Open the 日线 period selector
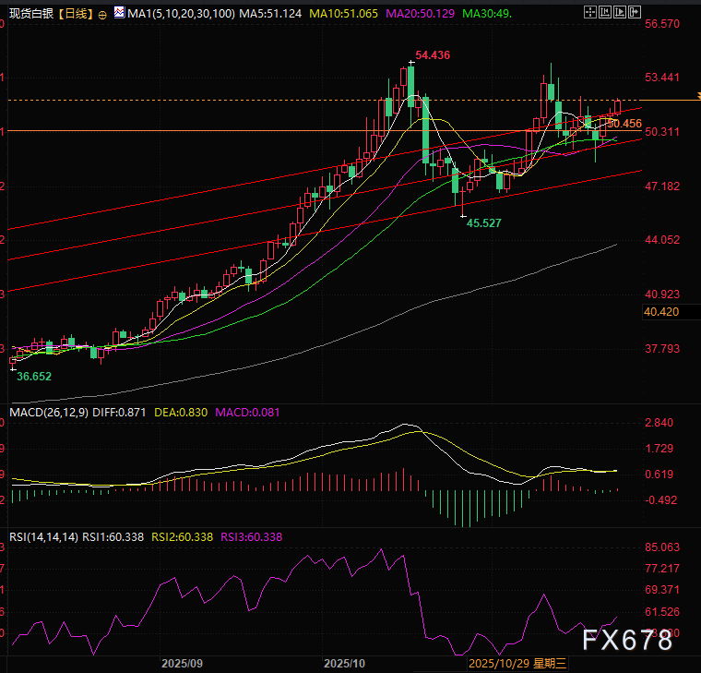 pyautogui.click(x=75, y=14)
